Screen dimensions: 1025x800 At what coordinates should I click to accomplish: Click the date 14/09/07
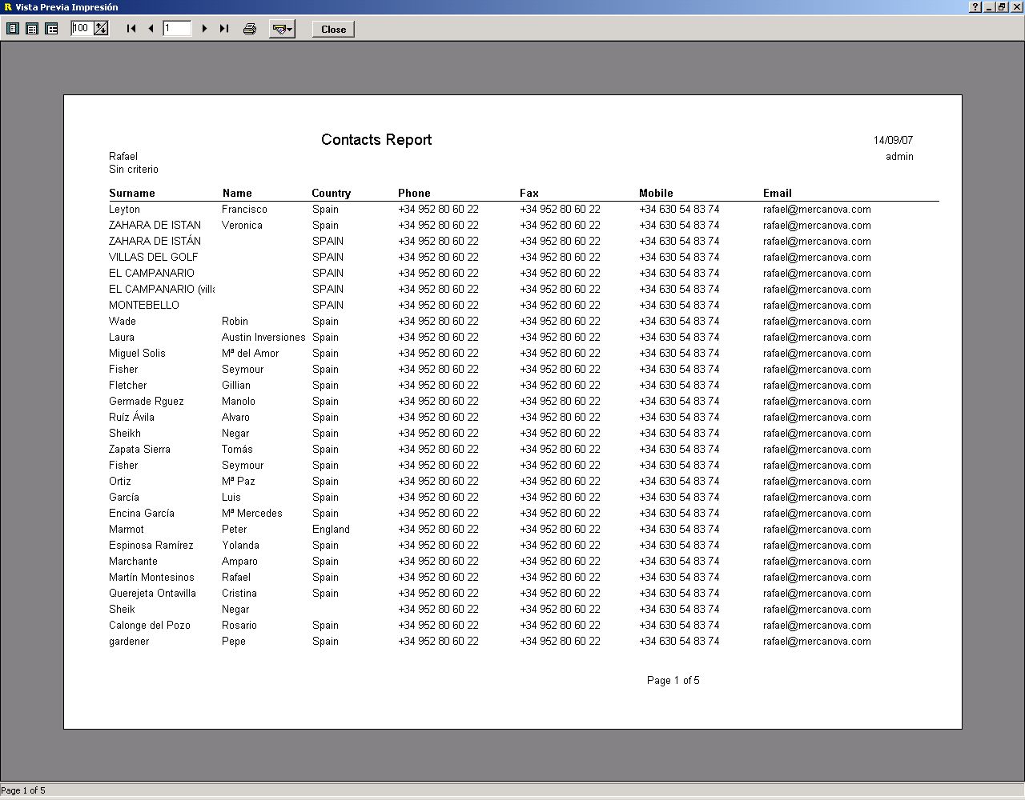click(x=893, y=140)
